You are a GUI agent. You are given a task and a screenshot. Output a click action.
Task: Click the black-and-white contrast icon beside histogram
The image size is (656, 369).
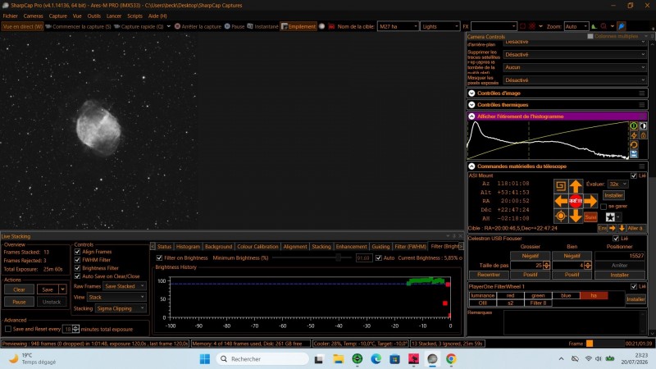[x=643, y=125]
